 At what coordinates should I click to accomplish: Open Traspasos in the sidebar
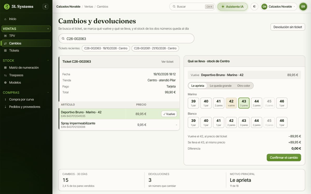coord(26,75)
